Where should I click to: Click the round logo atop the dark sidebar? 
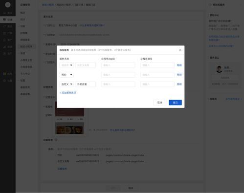pos(8,5)
